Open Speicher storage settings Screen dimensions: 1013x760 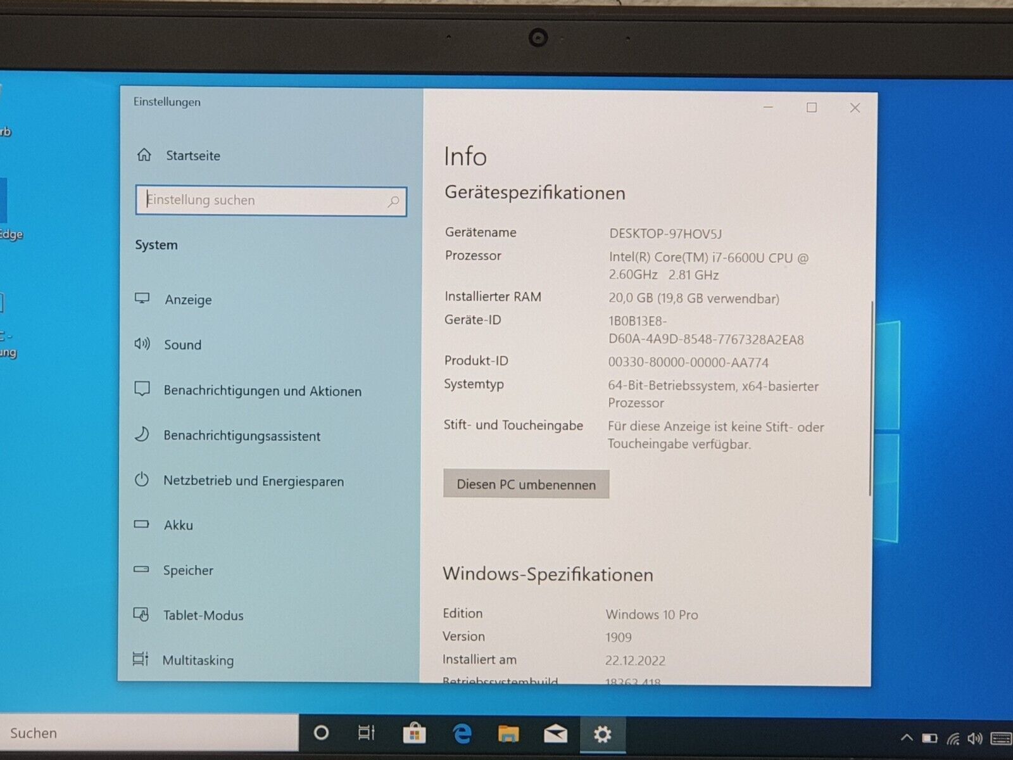point(188,570)
